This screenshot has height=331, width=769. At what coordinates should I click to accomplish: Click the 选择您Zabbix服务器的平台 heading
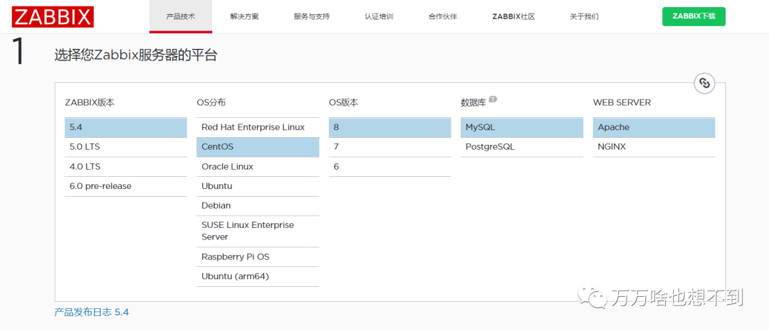[136, 55]
